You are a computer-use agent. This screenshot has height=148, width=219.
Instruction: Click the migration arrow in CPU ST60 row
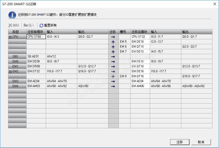(x=113, y=37)
